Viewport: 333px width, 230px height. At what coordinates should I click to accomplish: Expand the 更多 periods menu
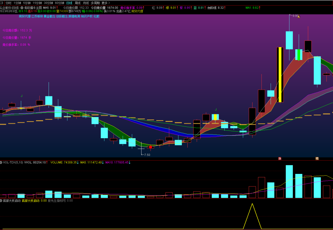(106, 3)
